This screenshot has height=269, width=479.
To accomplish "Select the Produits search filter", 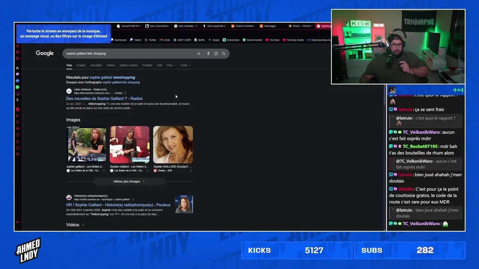I will coord(147,65).
